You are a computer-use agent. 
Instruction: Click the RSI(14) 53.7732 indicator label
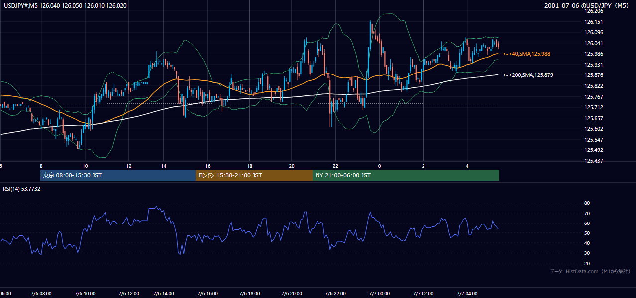tap(22, 189)
